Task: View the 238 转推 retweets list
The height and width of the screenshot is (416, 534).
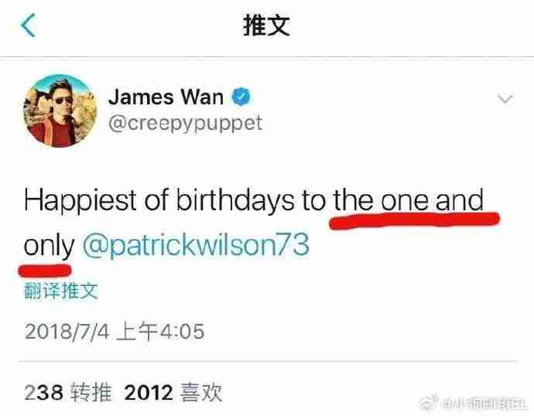Action: tap(68, 392)
